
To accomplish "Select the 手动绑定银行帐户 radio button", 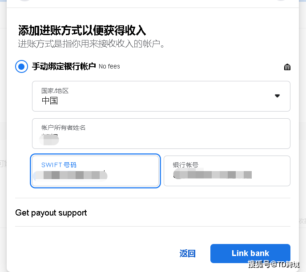I will tap(21, 67).
